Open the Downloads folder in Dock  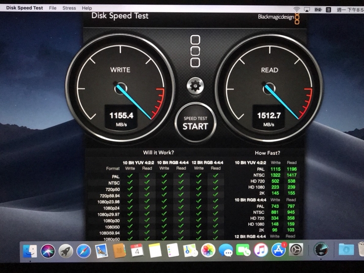click(x=346, y=250)
